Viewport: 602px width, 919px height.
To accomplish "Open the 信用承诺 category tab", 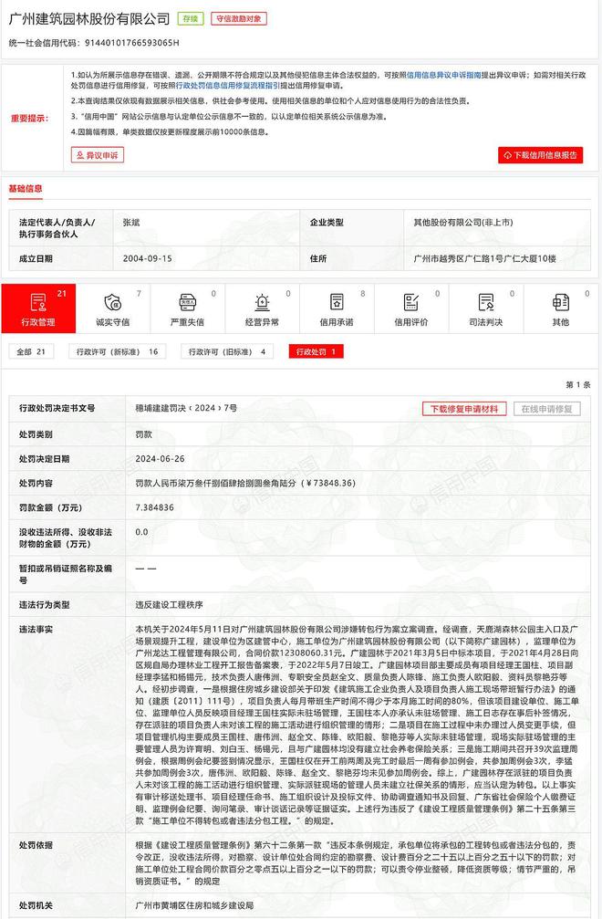I will pos(337,308).
